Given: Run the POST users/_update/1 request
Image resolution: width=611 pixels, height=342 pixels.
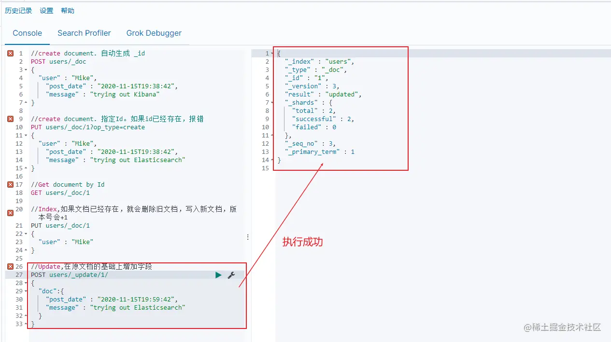Looking at the screenshot, I should pos(218,275).
